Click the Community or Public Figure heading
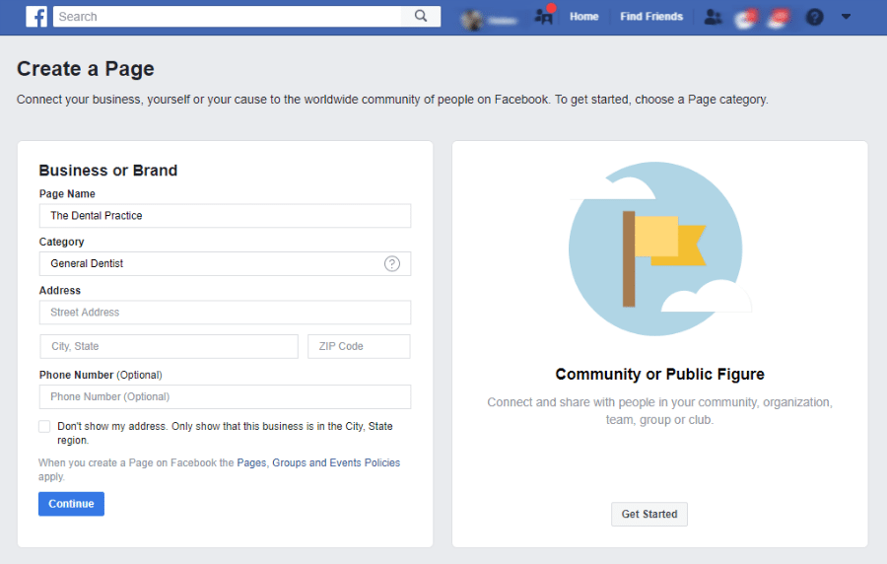This screenshot has width=887, height=564. (659, 374)
